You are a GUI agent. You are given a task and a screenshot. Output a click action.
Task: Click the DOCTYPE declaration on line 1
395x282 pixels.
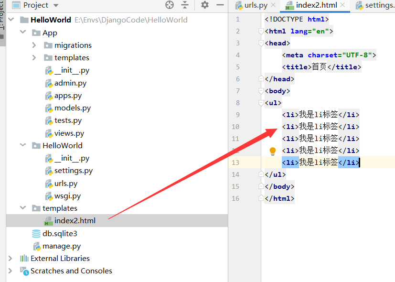pyautogui.click(x=297, y=20)
